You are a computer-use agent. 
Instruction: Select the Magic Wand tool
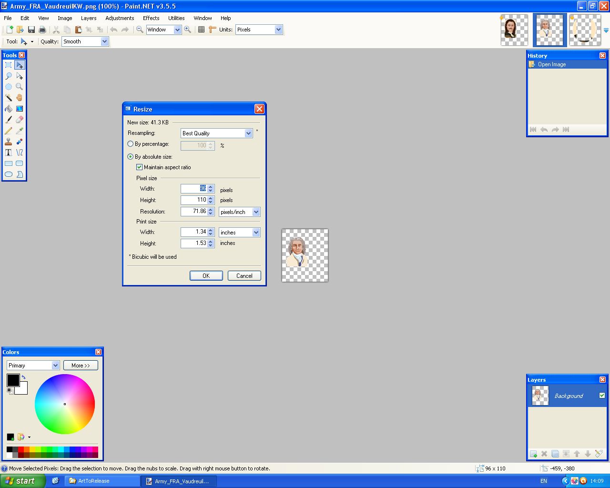click(9, 98)
